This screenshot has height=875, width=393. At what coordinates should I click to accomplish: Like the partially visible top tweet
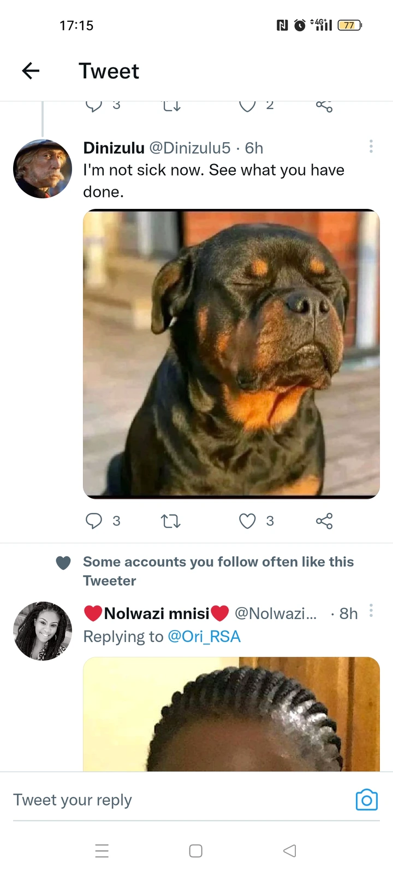[247, 106]
